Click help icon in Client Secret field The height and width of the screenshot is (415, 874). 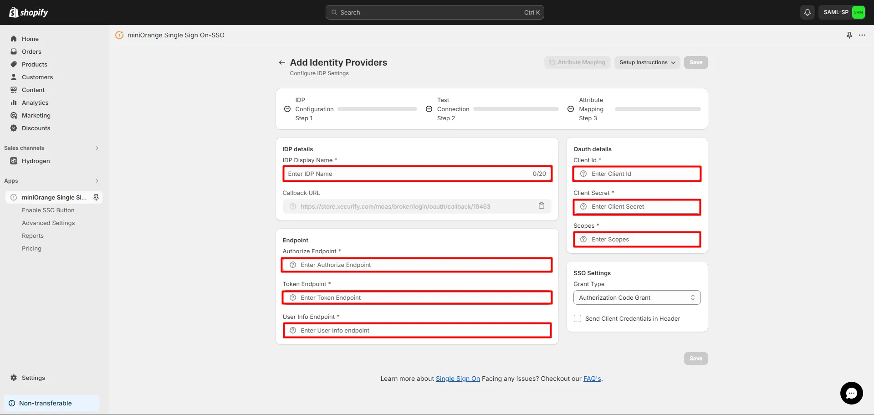click(583, 206)
